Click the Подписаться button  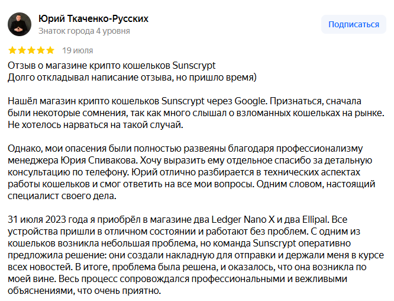353,24
